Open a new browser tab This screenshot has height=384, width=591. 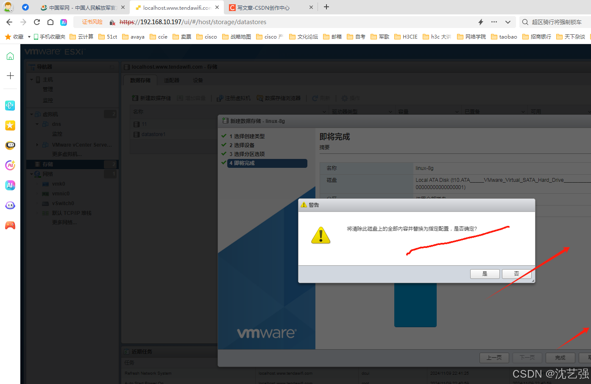click(x=326, y=7)
